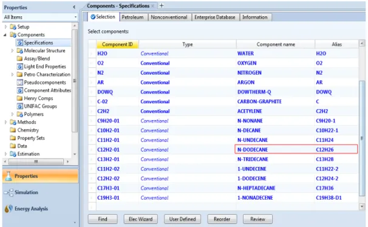Click the Pseudocomponents form icon
368x227 pixels.
click(x=20, y=83)
